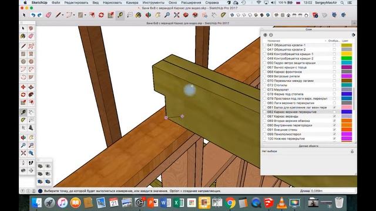Open Google Chrome from the dock
This screenshot has height=211, width=376.
230,203
